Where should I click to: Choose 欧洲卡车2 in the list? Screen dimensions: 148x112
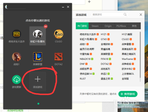point(127,69)
